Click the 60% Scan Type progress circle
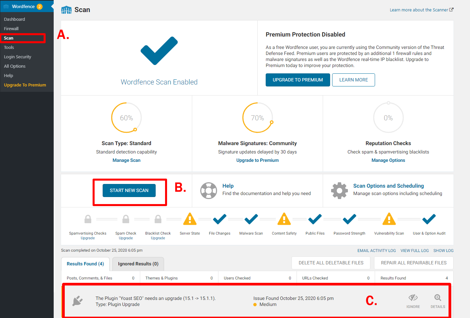470x318 pixels. click(x=126, y=118)
